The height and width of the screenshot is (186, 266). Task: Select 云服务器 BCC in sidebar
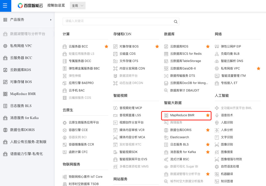[21, 58]
